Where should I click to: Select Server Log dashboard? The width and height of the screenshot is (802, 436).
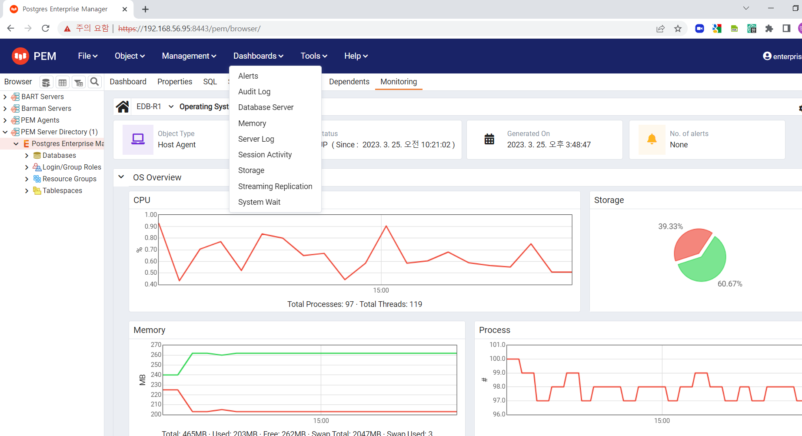(275, 139)
